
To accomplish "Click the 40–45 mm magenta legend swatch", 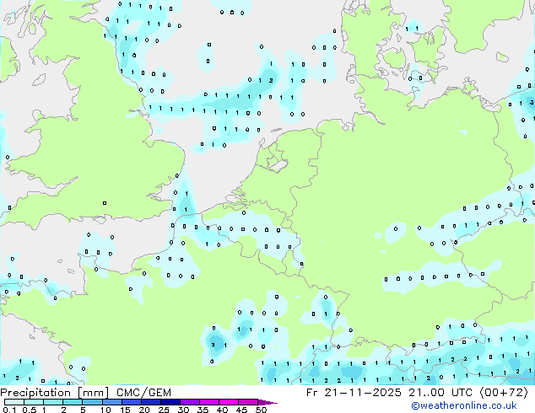I will 229,402.
